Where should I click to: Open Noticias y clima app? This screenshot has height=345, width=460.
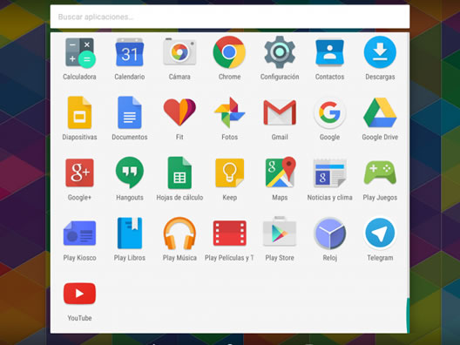[329, 172]
